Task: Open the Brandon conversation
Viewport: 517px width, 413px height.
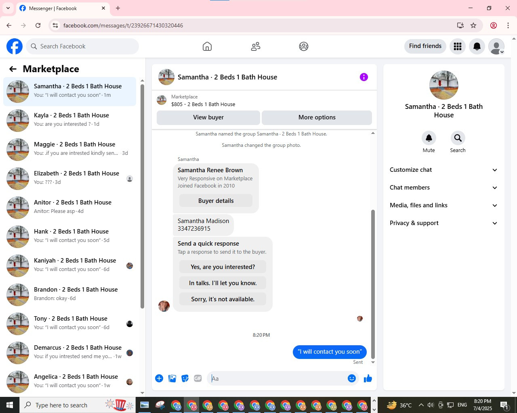Action: pos(69,294)
